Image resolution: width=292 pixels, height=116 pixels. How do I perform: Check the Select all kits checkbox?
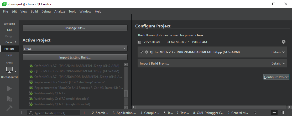tap(139, 42)
